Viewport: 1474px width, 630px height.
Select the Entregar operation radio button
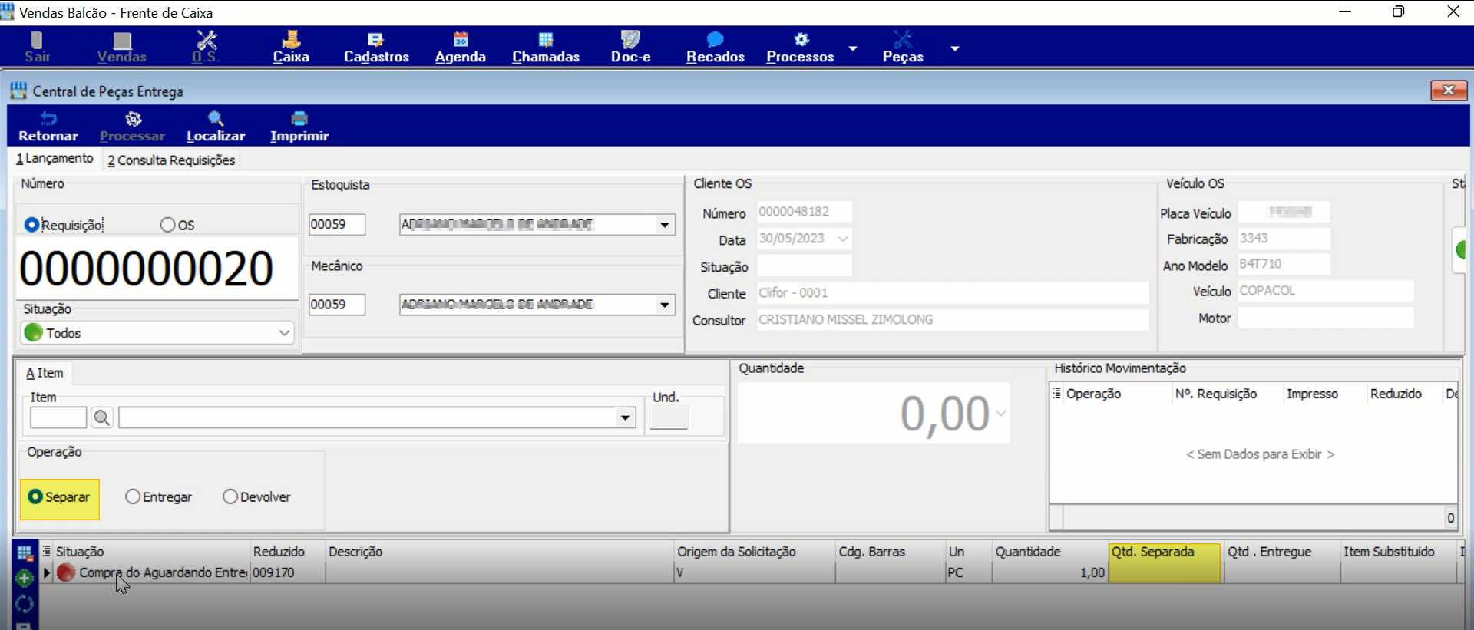[x=133, y=497]
